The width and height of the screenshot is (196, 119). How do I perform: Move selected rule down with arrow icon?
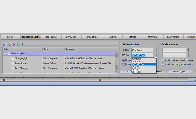(x=14, y=45)
